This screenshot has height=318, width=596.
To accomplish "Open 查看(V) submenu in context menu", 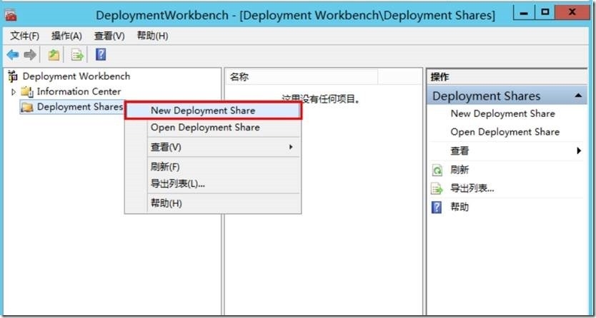I will (213, 147).
